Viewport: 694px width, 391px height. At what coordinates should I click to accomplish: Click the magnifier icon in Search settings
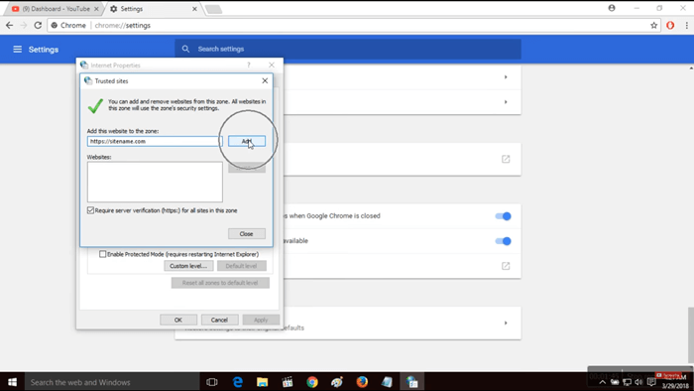tap(186, 49)
